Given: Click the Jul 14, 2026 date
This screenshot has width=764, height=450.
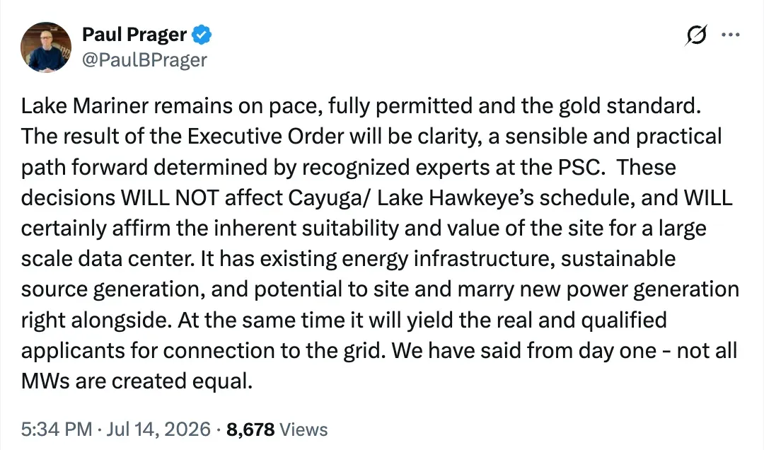Looking at the screenshot, I should 158,429.
